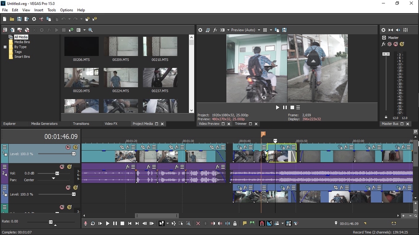Cut selection with the scissors icon
Viewport: 419px width, 235px height.
point(41,19)
